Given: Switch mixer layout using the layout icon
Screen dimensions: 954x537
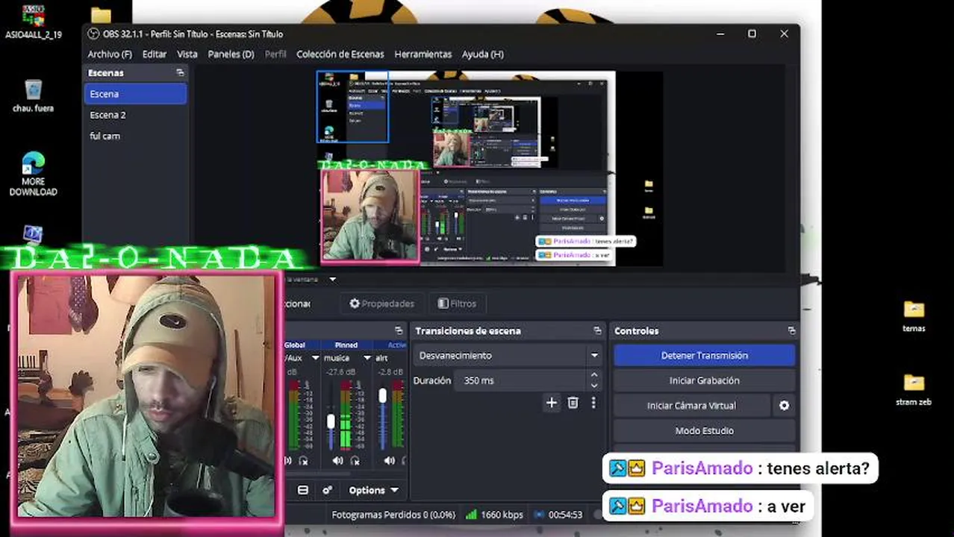Looking at the screenshot, I should coord(302,490).
